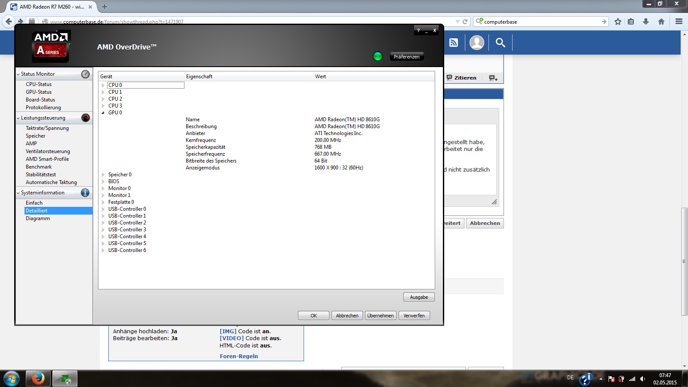Click the Firefox taskbar icon
This screenshot has height=387, width=688.
(x=38, y=379)
